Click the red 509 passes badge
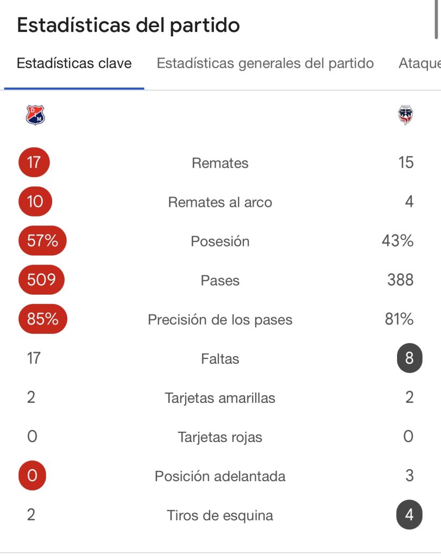The width and height of the screenshot is (441, 556). coord(41,280)
